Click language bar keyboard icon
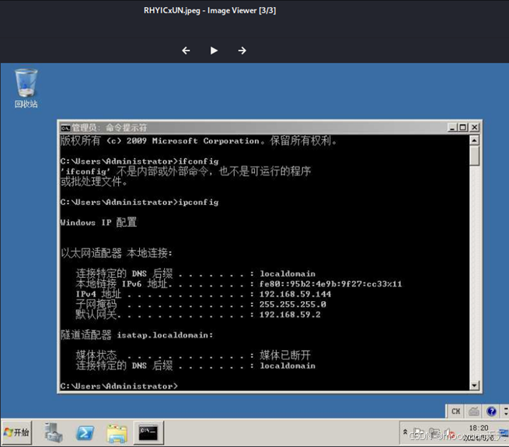The image size is (509, 447). coord(473,411)
